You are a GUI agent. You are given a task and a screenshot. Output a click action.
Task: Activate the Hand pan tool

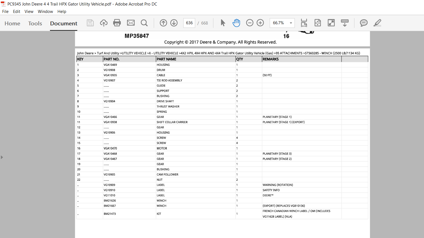[x=236, y=23]
